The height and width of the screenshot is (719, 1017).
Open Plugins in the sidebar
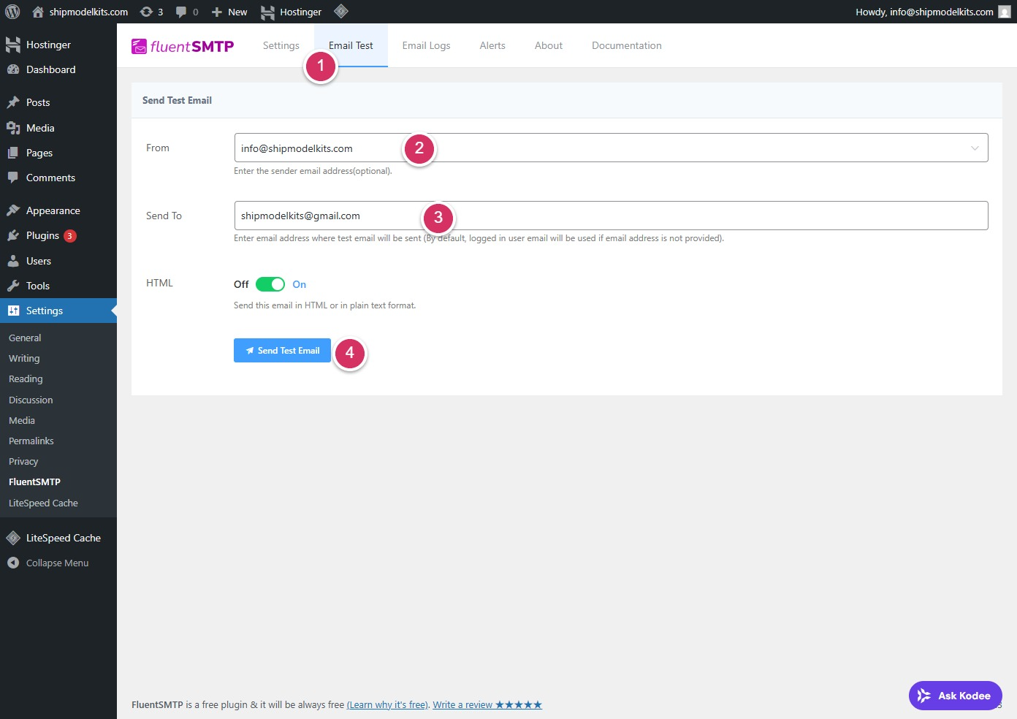click(42, 235)
